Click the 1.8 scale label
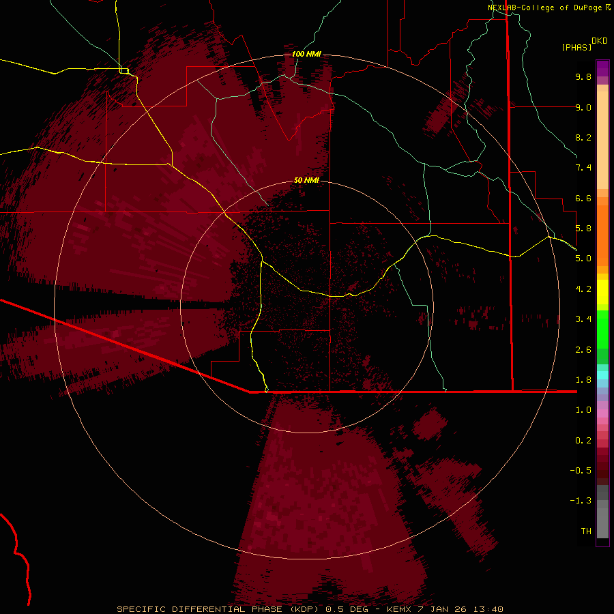 (x=583, y=380)
